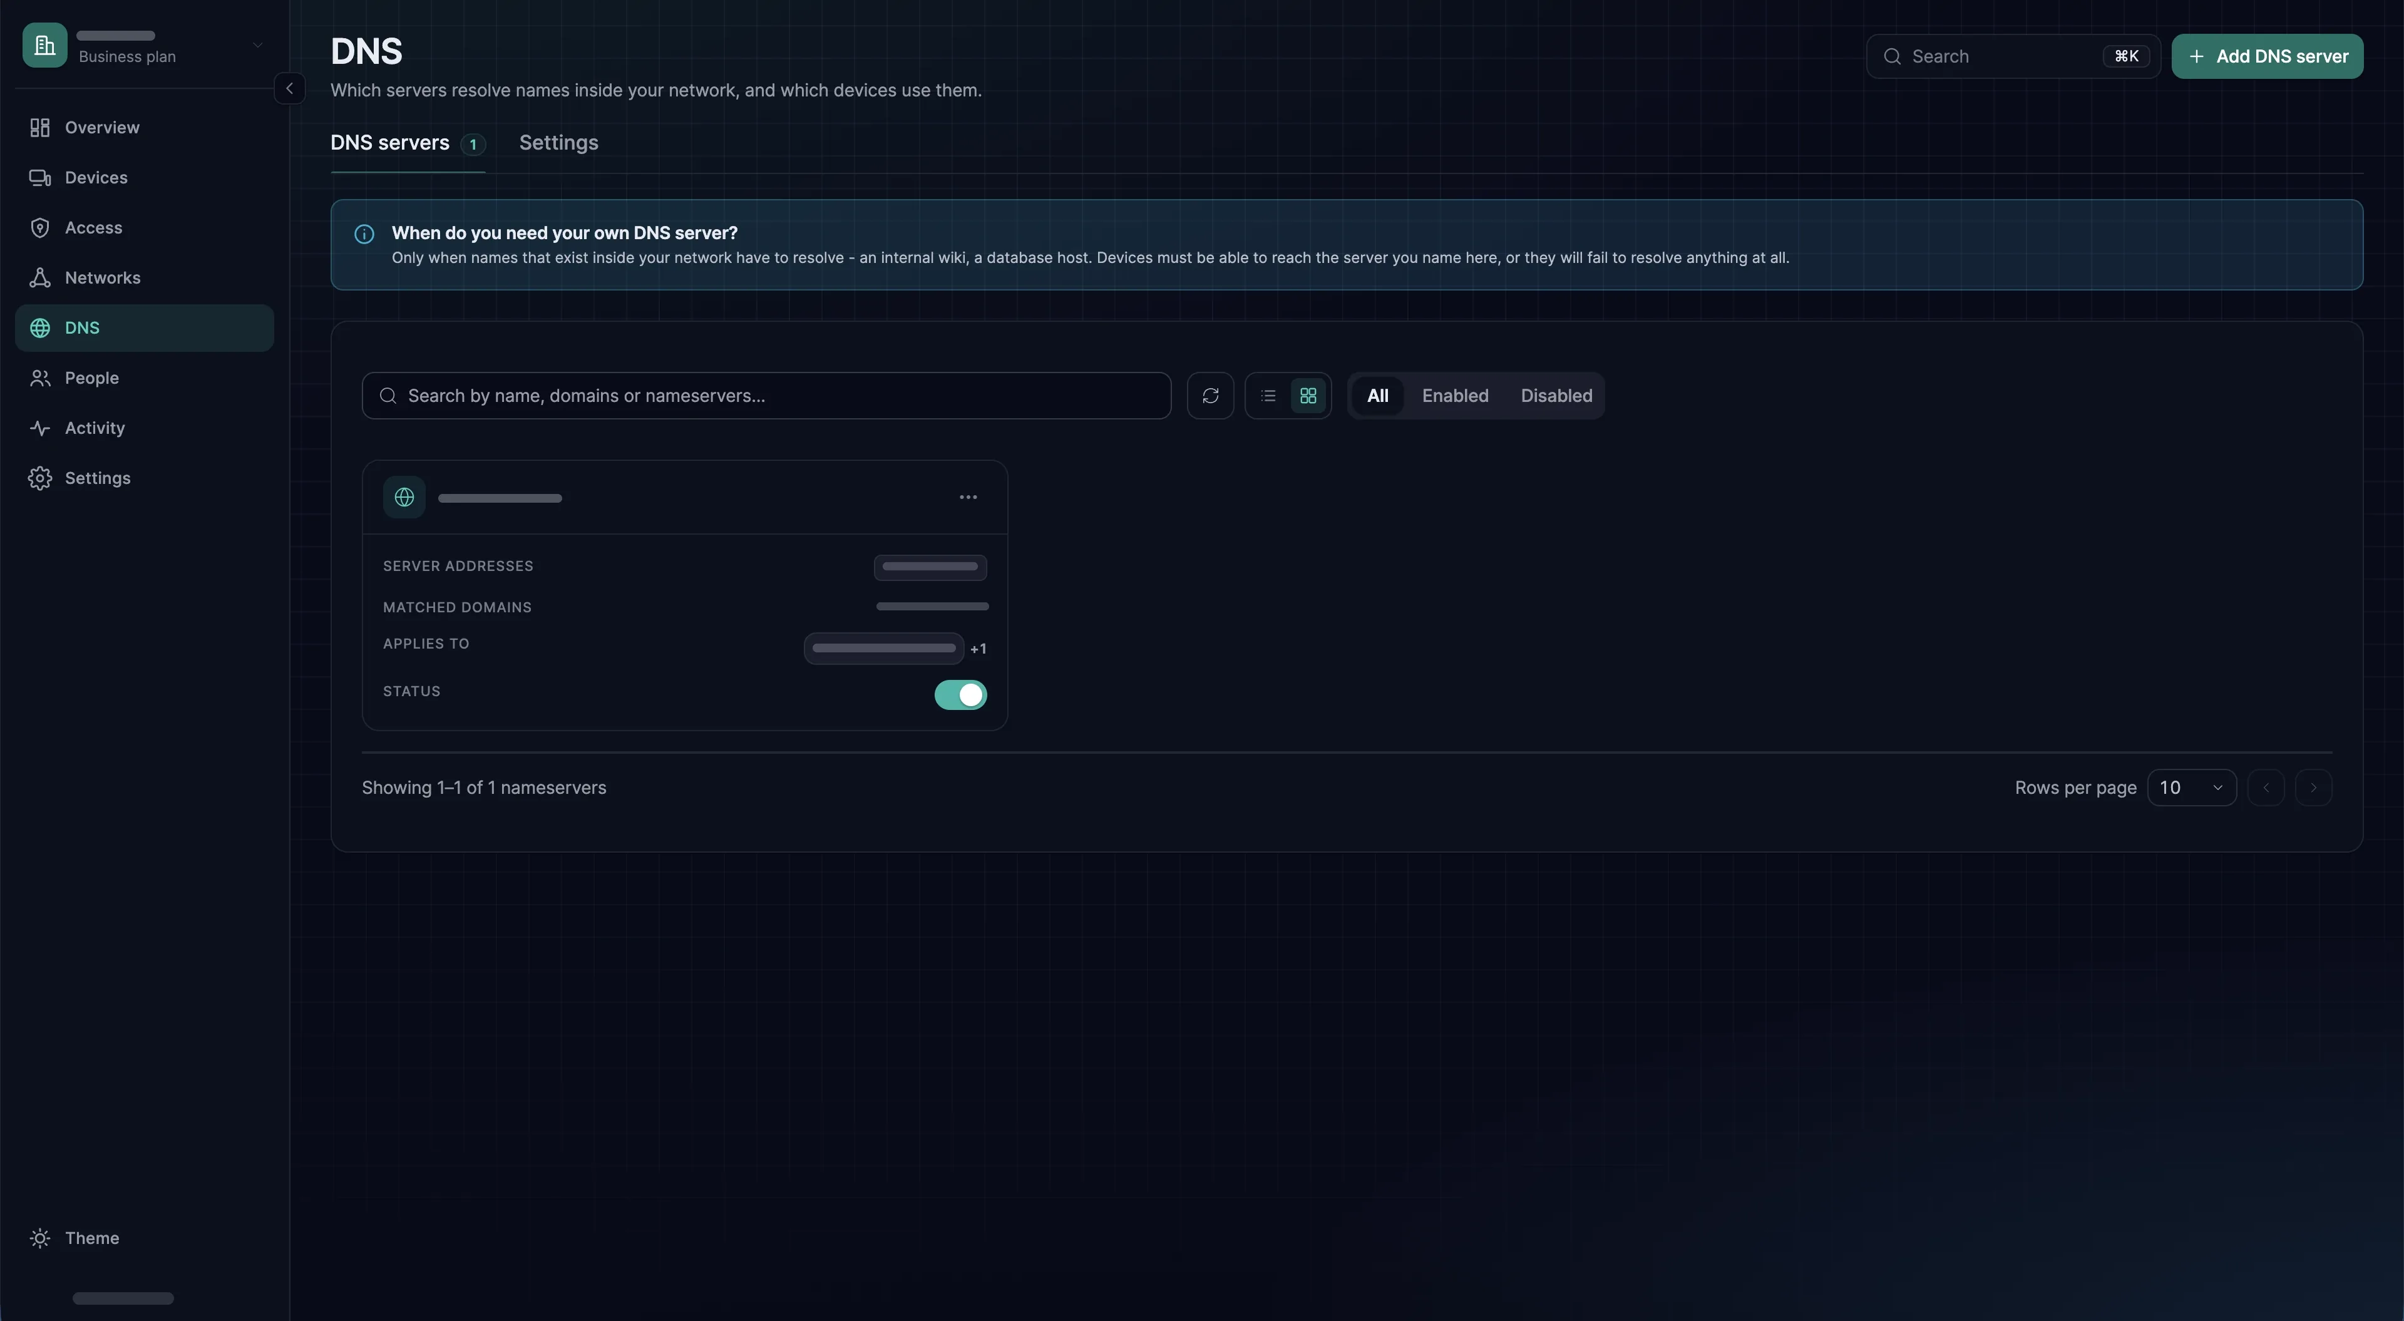Collapse the sidebar with the chevron button
Screen dimensions: 2404x1321
pyautogui.click(x=289, y=88)
